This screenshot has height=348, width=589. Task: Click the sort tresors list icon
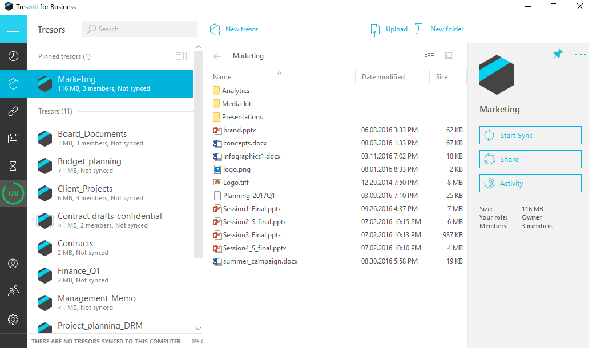[x=181, y=56]
